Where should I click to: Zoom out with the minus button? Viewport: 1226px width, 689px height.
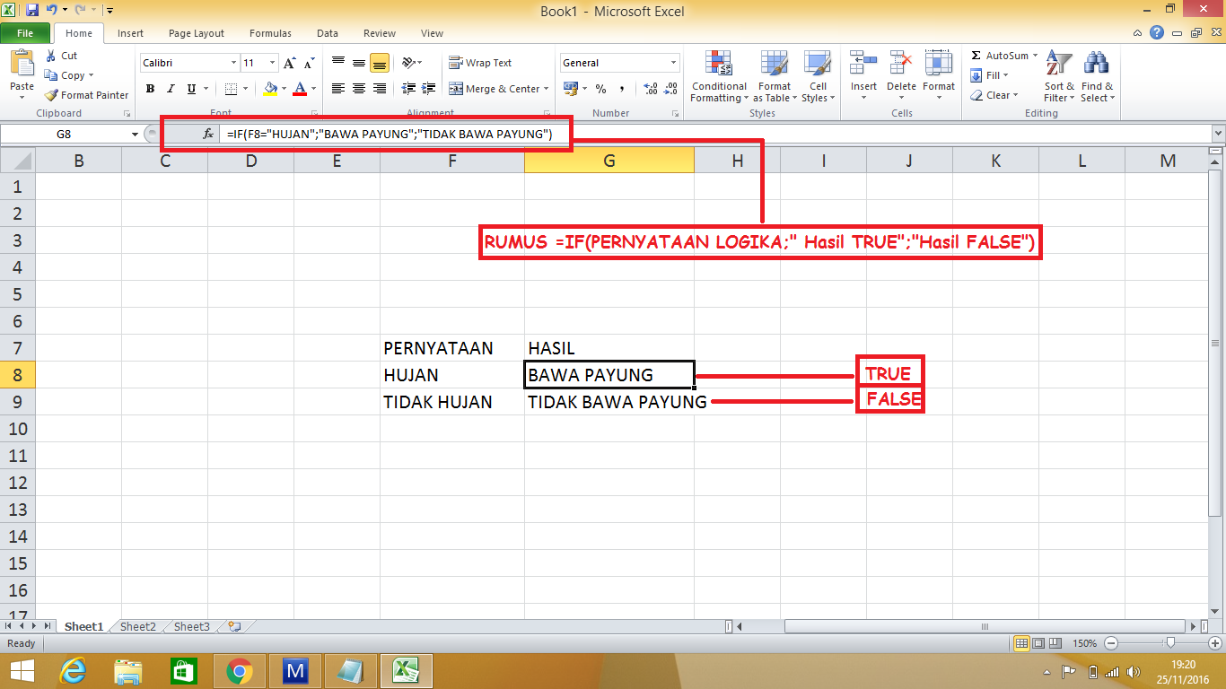tap(1111, 643)
